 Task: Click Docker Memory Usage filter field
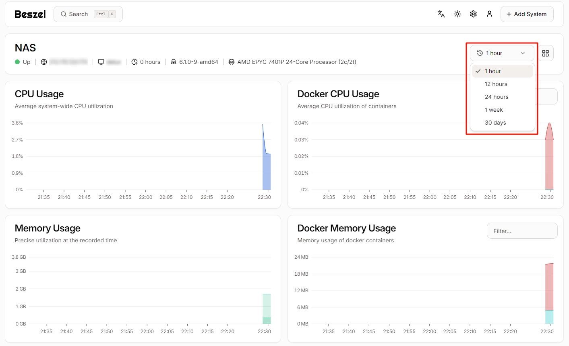coord(522,231)
